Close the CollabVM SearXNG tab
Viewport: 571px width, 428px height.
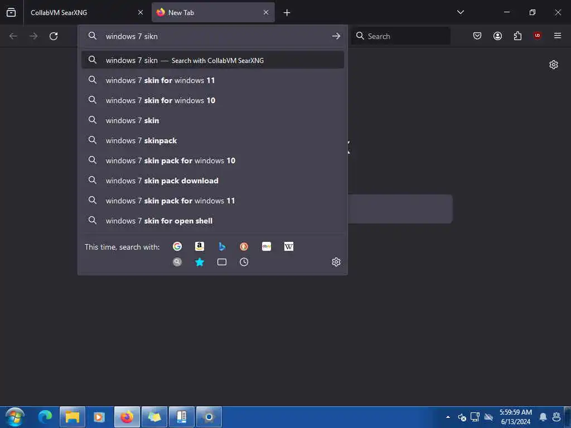(x=141, y=12)
